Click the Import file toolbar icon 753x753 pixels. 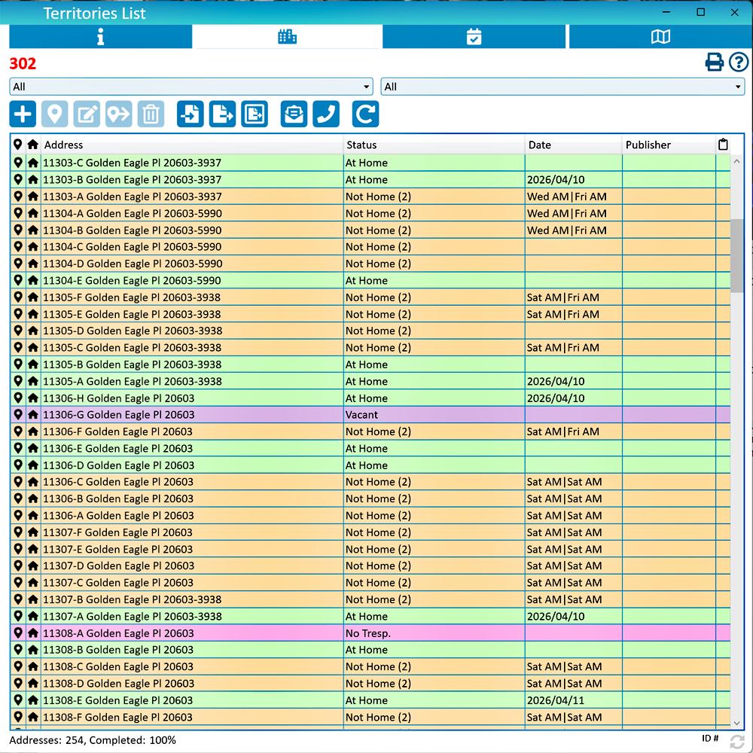(191, 114)
